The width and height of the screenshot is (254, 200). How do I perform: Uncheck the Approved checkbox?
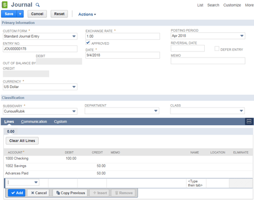88,43
